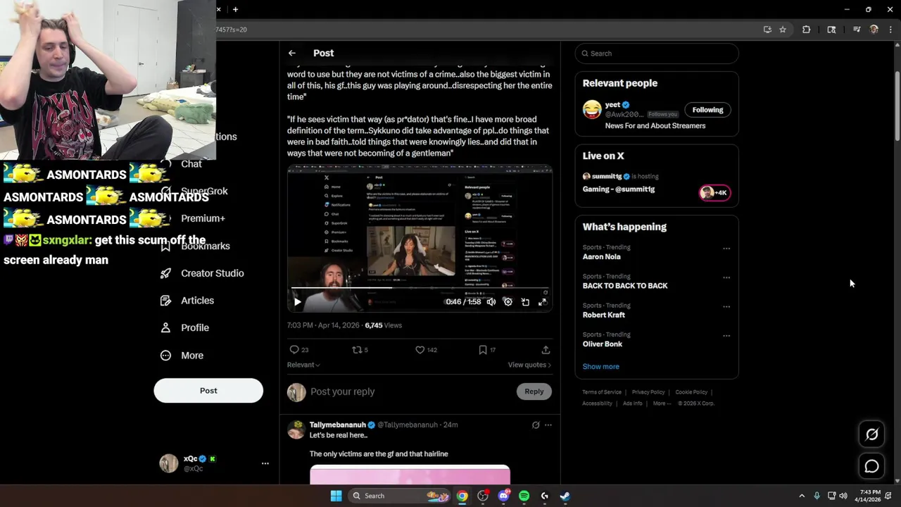Open Chrome three-dot menu

pos(890,30)
